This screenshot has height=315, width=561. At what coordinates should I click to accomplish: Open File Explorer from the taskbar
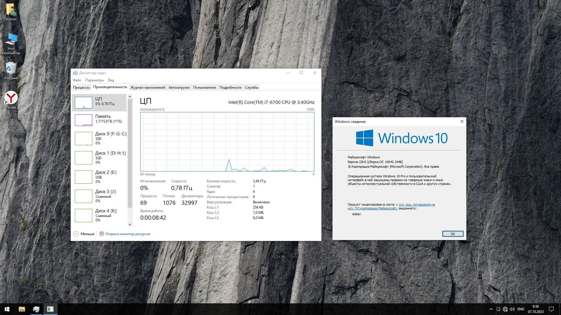22,309
